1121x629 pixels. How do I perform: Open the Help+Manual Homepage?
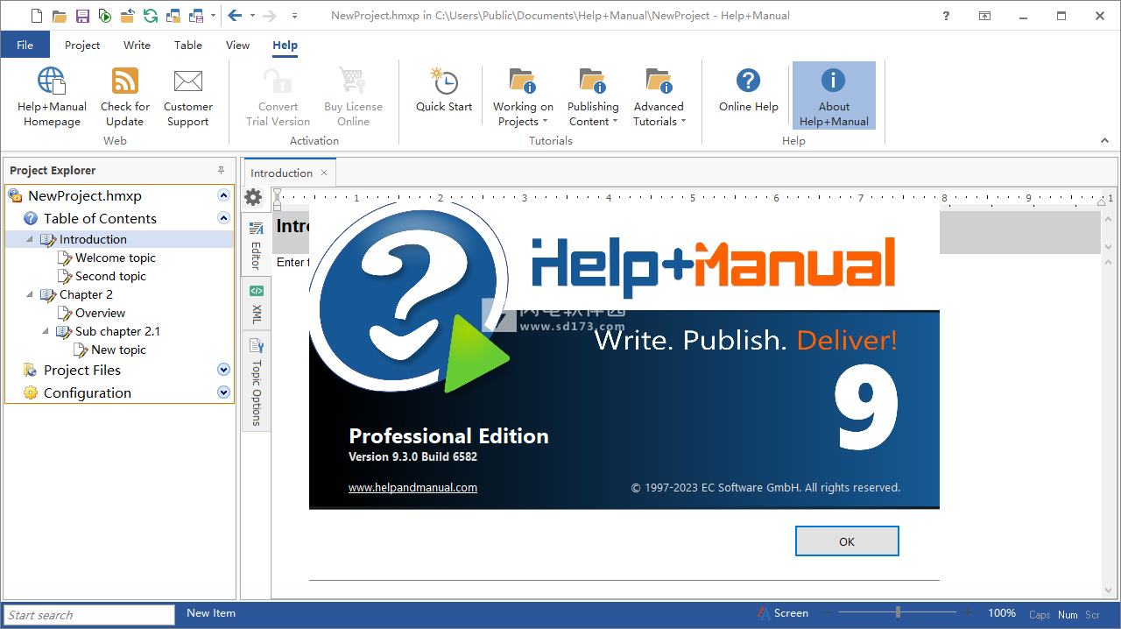pyautogui.click(x=52, y=97)
